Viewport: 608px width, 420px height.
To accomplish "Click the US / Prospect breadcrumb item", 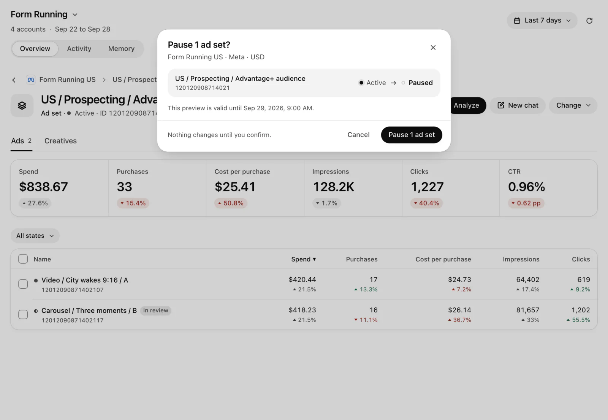I will pyautogui.click(x=135, y=80).
